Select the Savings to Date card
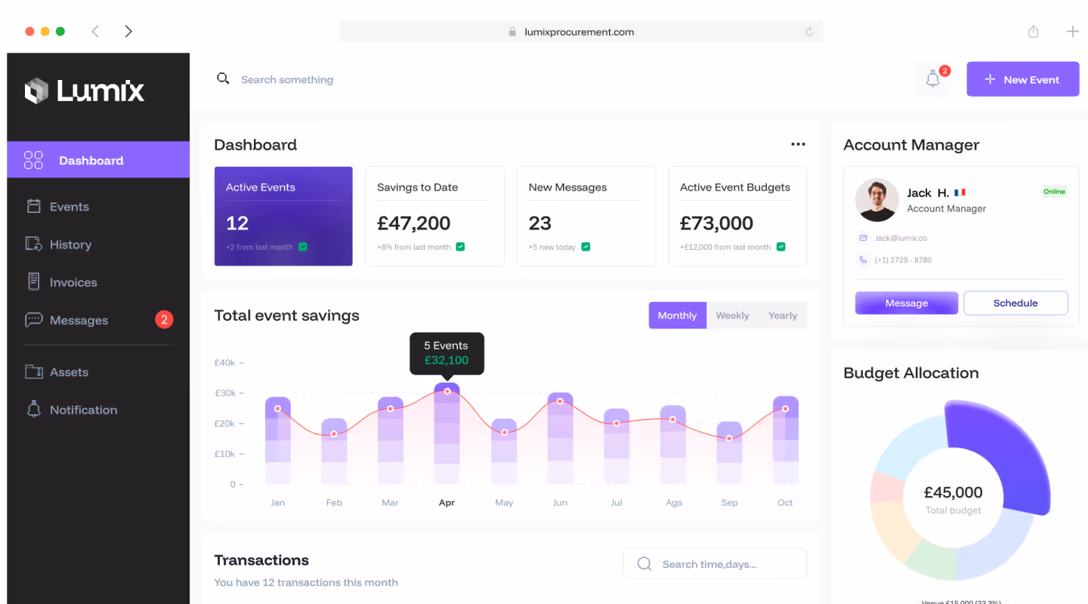1088x604 pixels. point(434,216)
